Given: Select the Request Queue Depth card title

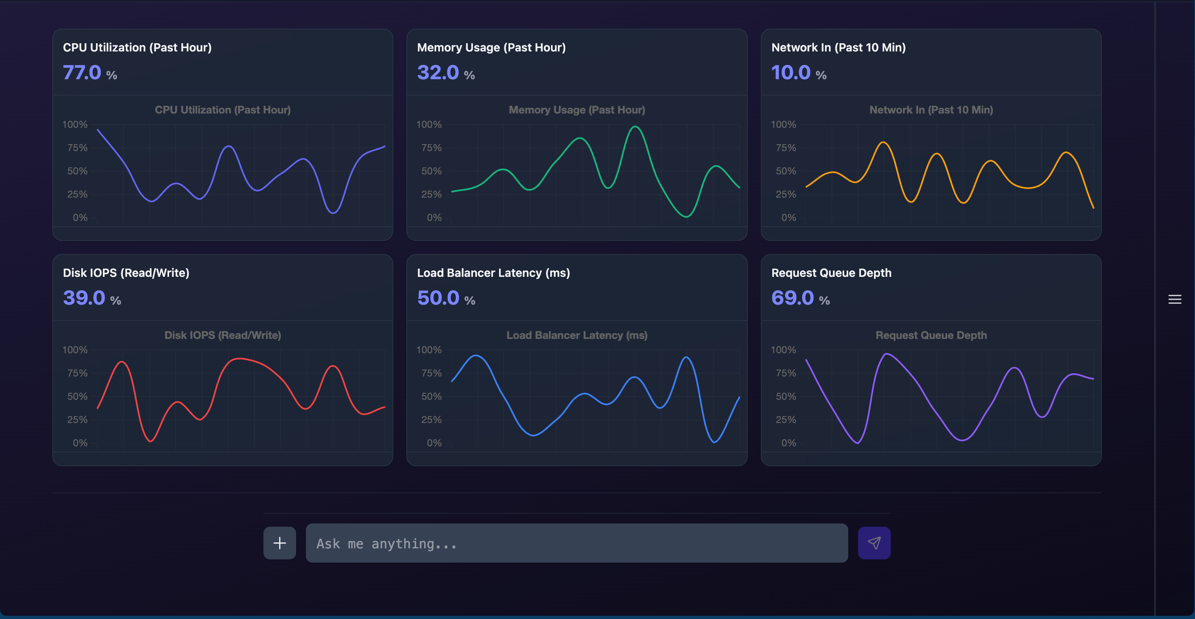Looking at the screenshot, I should [831, 273].
